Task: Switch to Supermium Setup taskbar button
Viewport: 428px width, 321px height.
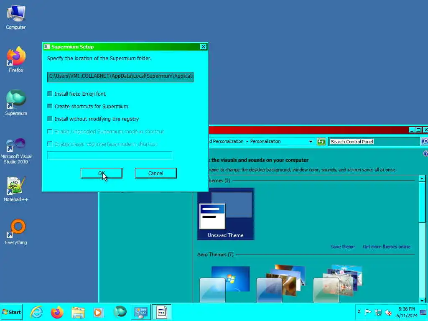Action: coord(161,312)
